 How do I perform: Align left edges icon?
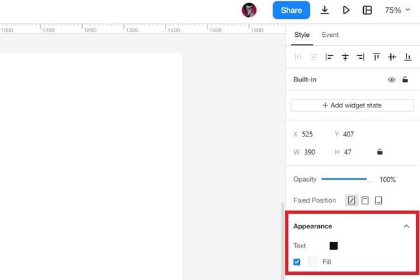(x=329, y=57)
